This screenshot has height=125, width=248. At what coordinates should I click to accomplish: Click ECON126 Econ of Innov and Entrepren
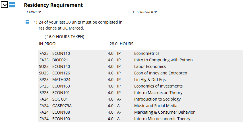click(x=140, y=73)
